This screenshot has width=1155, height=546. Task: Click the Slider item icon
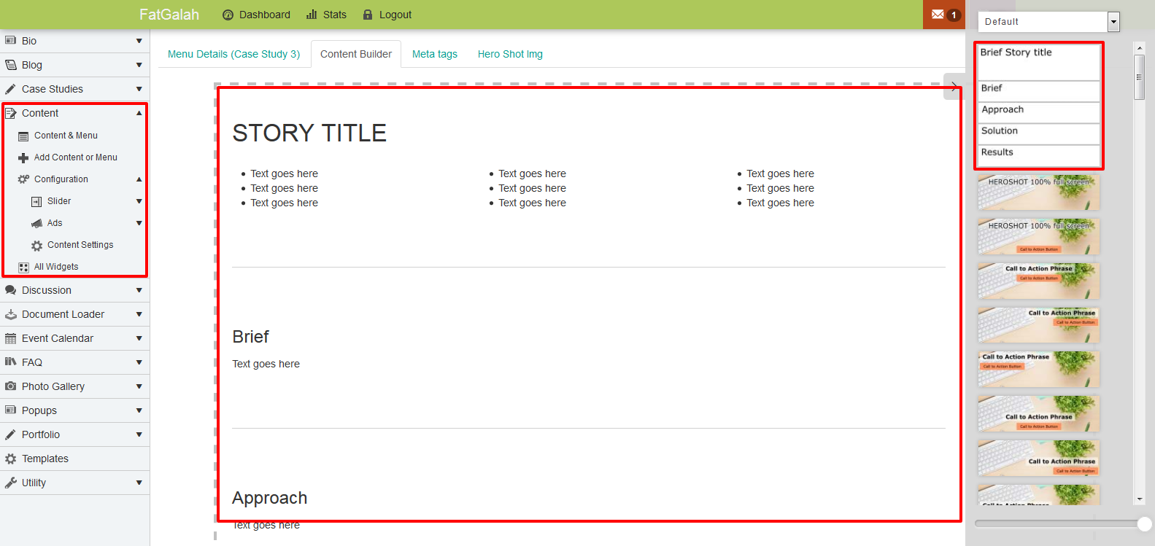[x=36, y=201]
